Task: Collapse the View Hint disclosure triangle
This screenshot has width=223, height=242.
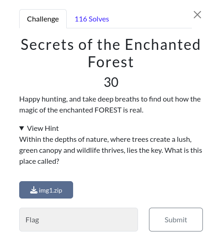Action: point(21,128)
